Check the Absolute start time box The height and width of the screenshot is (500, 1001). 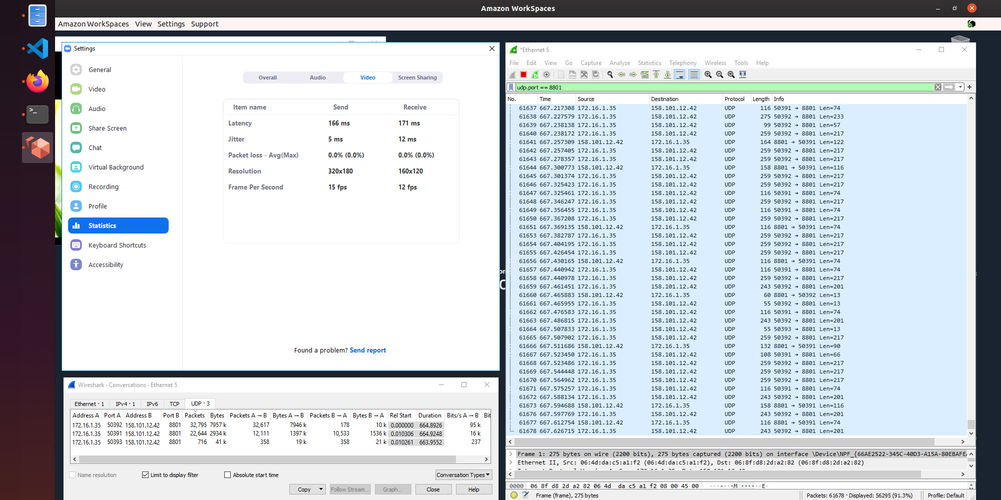pos(227,475)
